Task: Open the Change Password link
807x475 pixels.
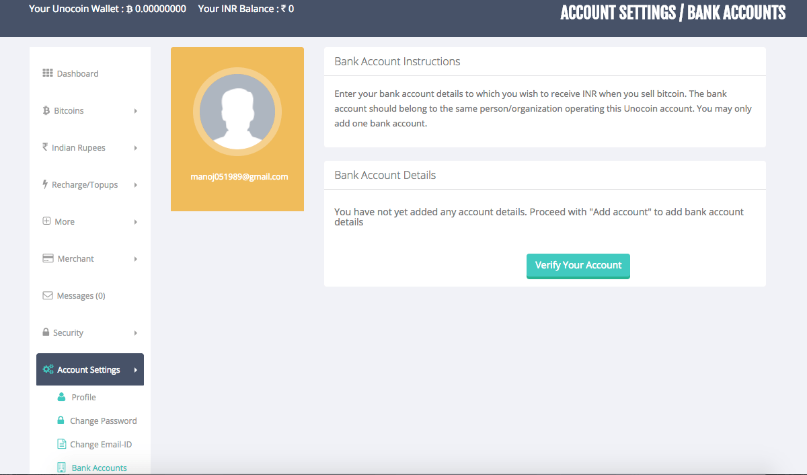Action: tap(104, 421)
